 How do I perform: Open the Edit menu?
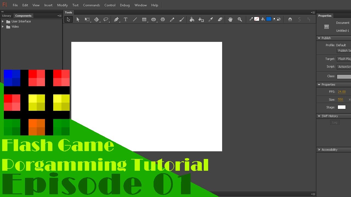[x=25, y=5]
